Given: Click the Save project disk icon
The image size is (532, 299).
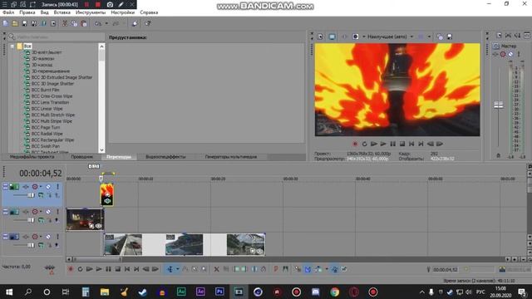Looking at the screenshot, I should 24,23.
